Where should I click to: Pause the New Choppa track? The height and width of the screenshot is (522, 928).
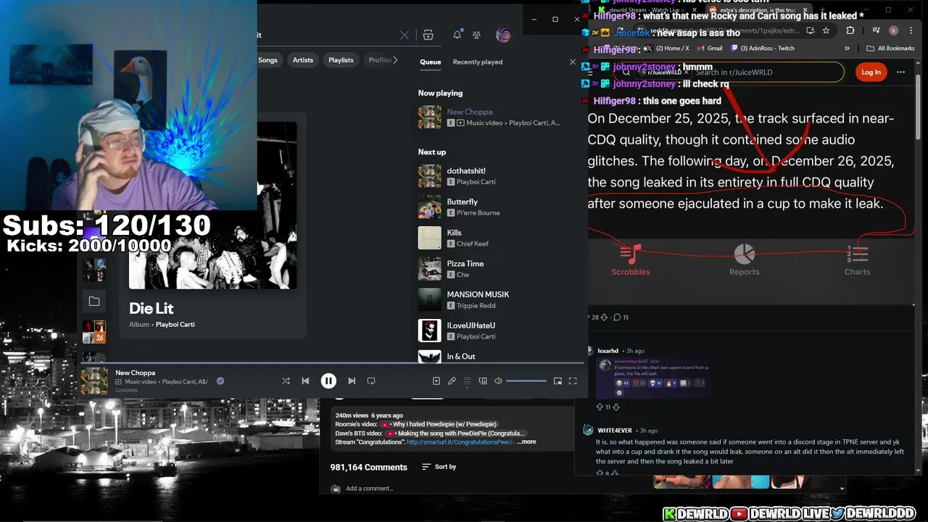[328, 381]
